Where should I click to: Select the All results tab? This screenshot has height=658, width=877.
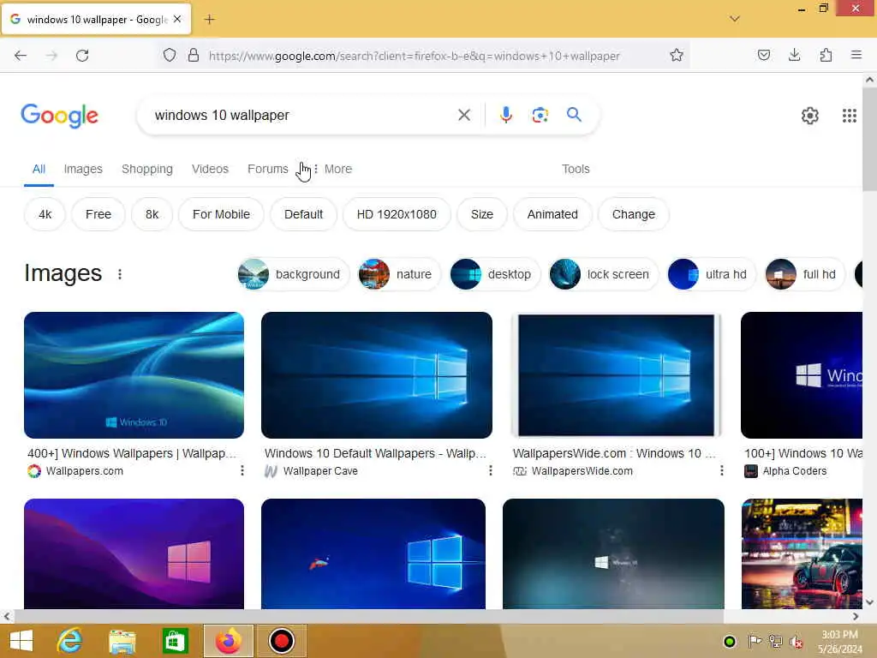pos(39,169)
